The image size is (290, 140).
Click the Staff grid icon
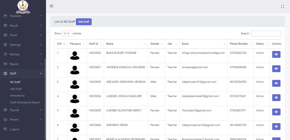coord(5,73)
